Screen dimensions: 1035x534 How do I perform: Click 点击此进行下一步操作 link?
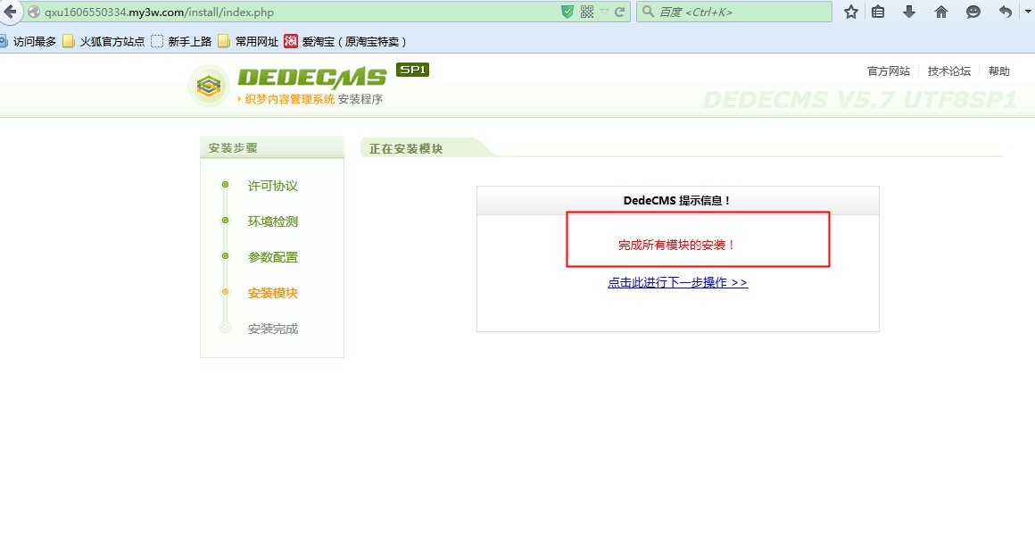677,282
